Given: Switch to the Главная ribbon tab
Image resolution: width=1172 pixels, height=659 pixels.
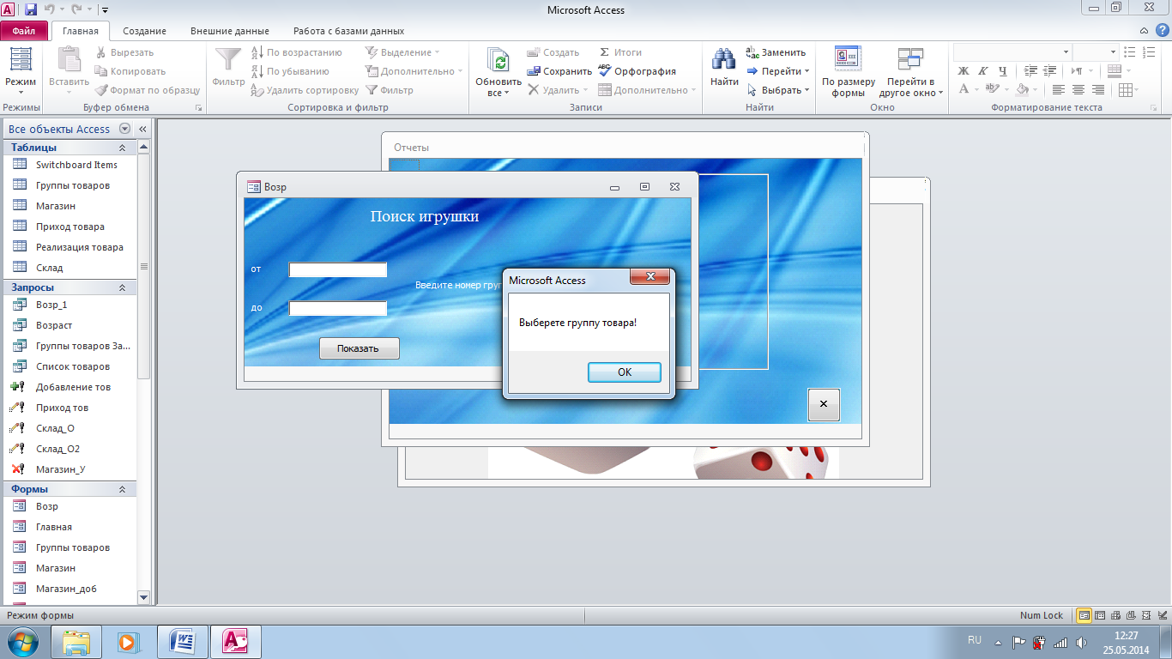Looking at the screenshot, I should [x=81, y=31].
